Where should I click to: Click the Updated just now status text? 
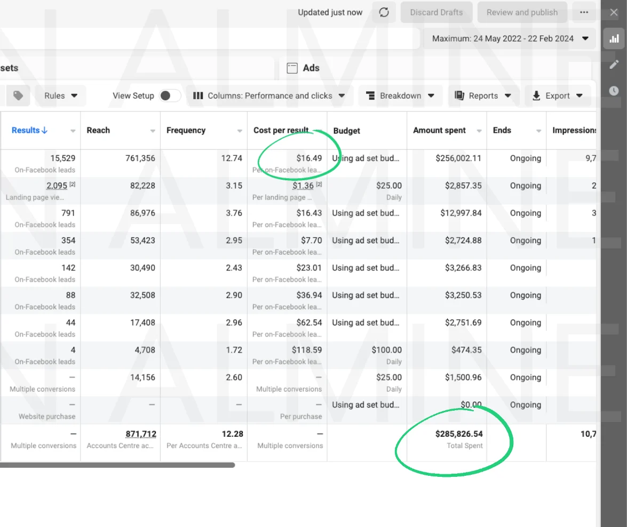tap(330, 12)
